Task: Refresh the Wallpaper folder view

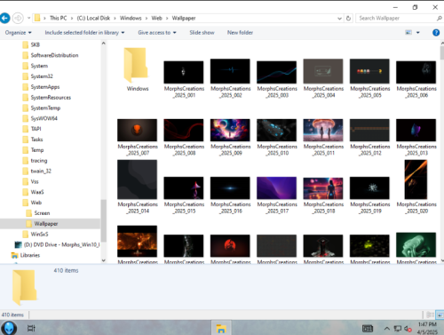Action: pos(348,18)
